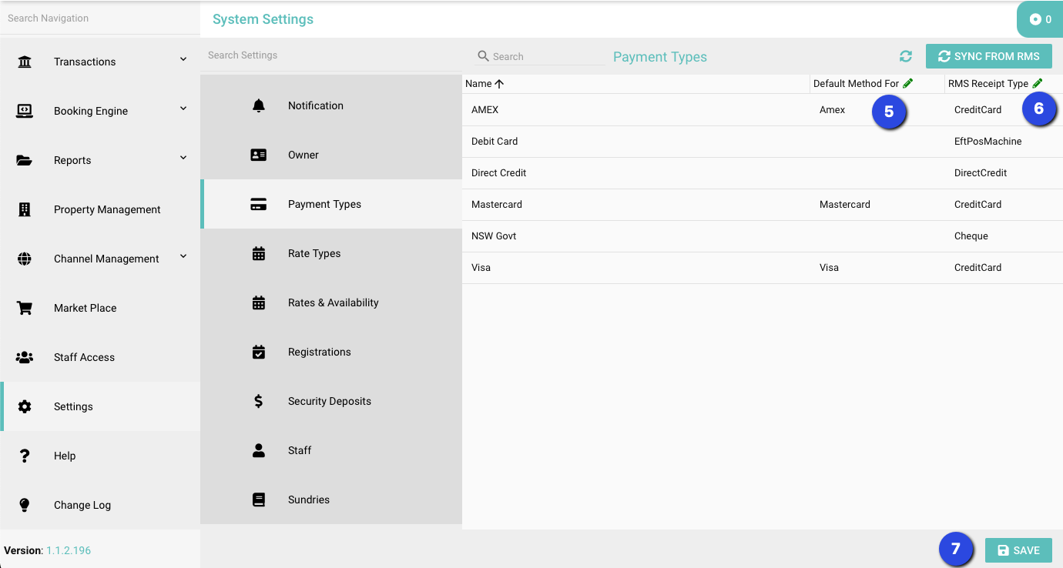Click the Owner ID card icon

[x=259, y=155]
